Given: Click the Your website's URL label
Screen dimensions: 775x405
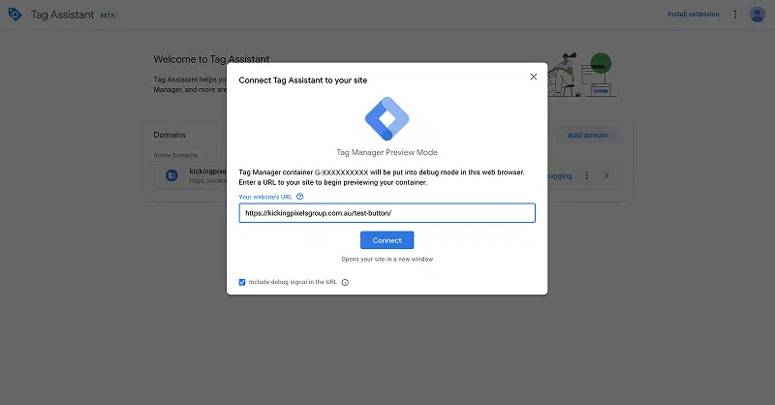Looking at the screenshot, I should coord(265,197).
